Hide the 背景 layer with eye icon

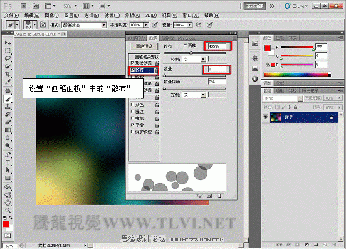(265, 117)
